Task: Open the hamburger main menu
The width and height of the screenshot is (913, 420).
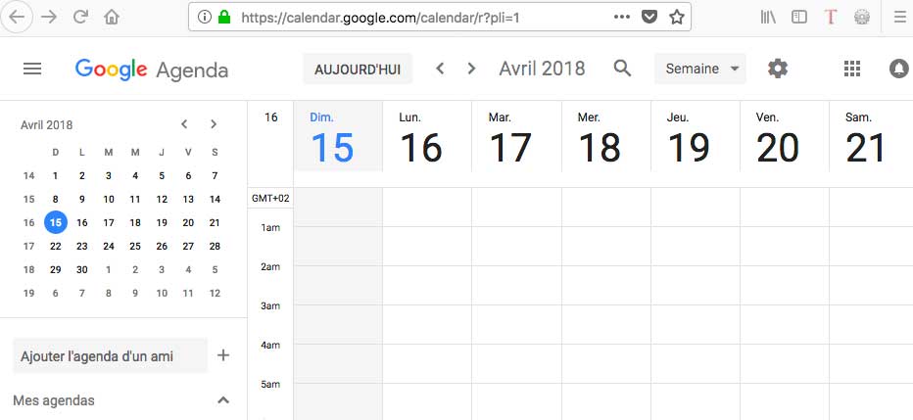Action: tap(32, 70)
